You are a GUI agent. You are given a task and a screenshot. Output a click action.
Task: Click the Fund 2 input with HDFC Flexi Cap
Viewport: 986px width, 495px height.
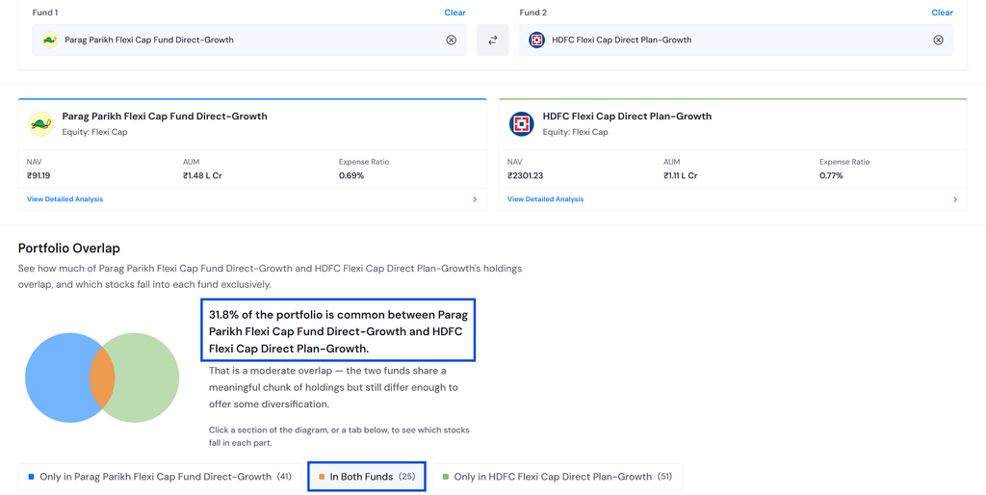tap(736, 39)
